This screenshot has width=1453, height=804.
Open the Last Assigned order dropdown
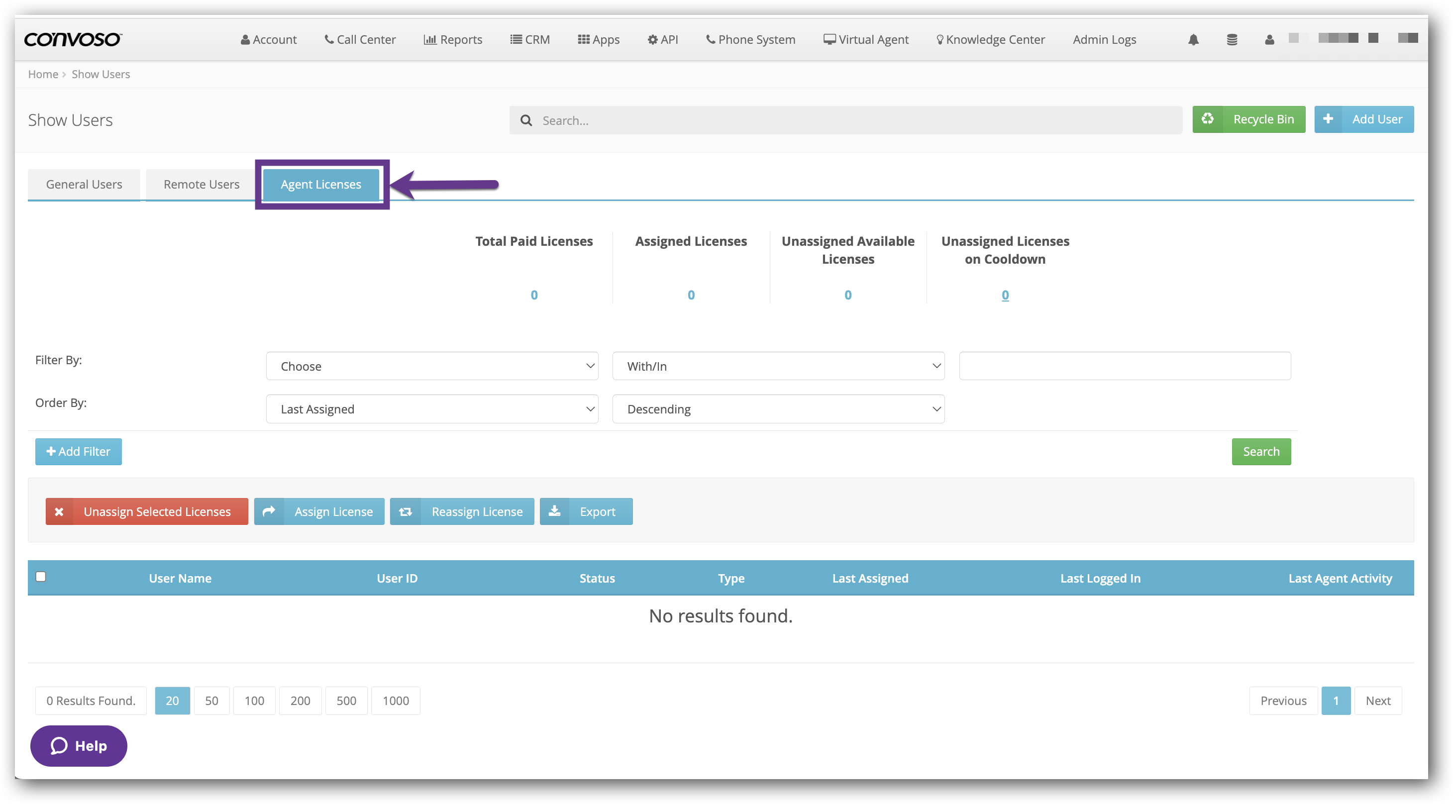pyautogui.click(x=431, y=409)
